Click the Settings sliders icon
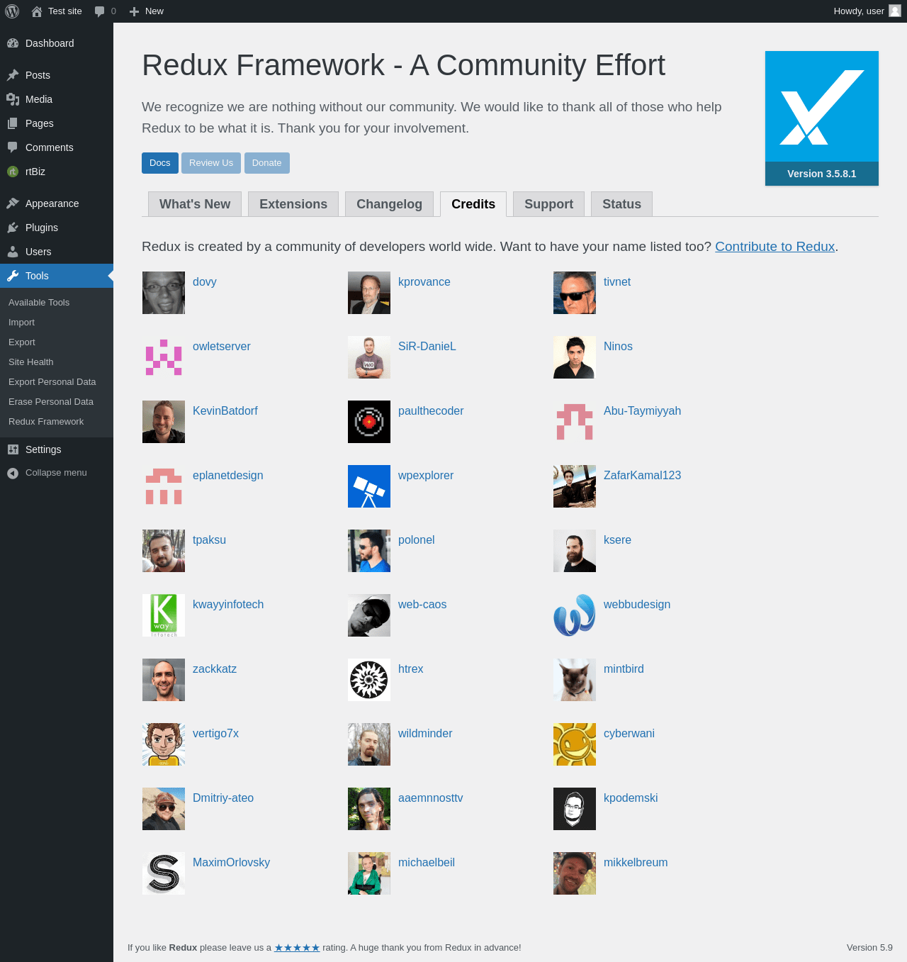The height and width of the screenshot is (962, 907). pyautogui.click(x=13, y=449)
